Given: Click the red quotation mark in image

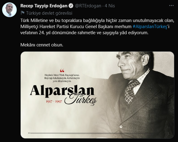Looking at the screenshot, I should [62, 71].
